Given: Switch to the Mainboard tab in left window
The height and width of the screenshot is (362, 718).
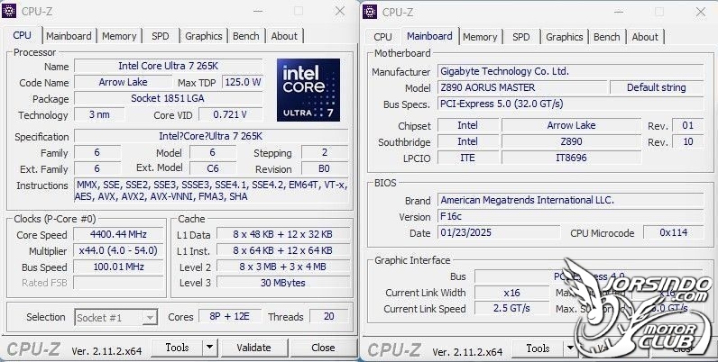Looking at the screenshot, I should point(69,36).
